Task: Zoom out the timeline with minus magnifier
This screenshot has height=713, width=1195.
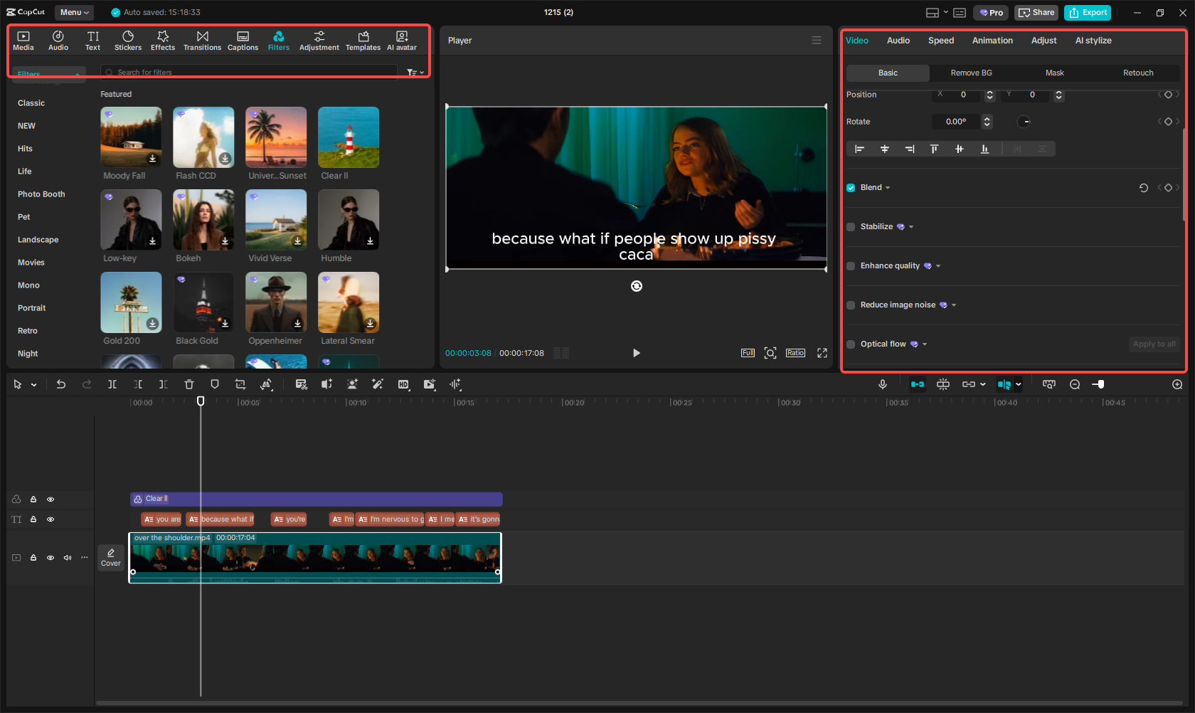Action: click(1075, 384)
